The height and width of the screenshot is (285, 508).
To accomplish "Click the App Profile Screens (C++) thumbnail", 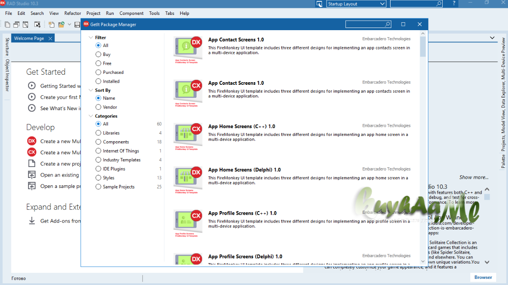I will pyautogui.click(x=188, y=223).
